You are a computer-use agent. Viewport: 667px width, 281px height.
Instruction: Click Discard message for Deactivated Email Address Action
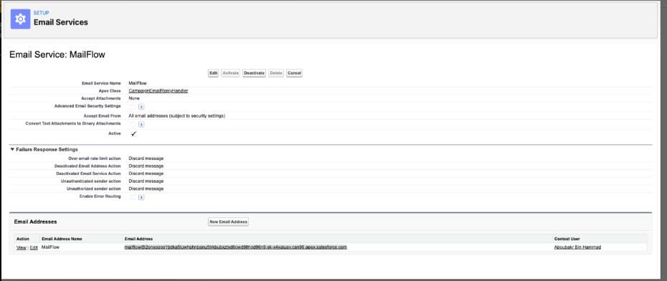click(x=146, y=166)
